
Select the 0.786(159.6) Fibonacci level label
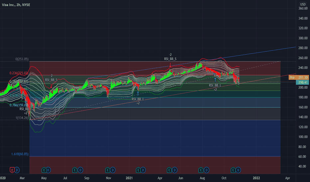pyautogui.click(x=19, y=105)
